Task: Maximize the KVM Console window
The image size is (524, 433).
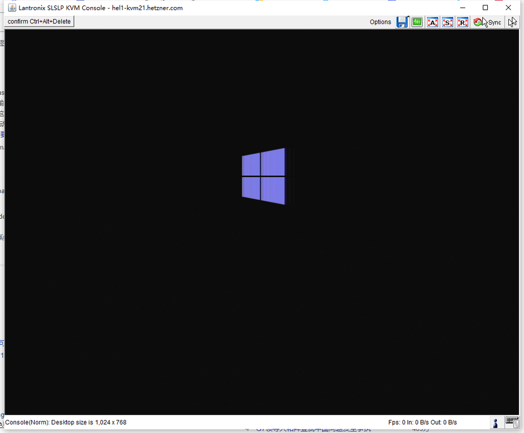Action: click(485, 8)
